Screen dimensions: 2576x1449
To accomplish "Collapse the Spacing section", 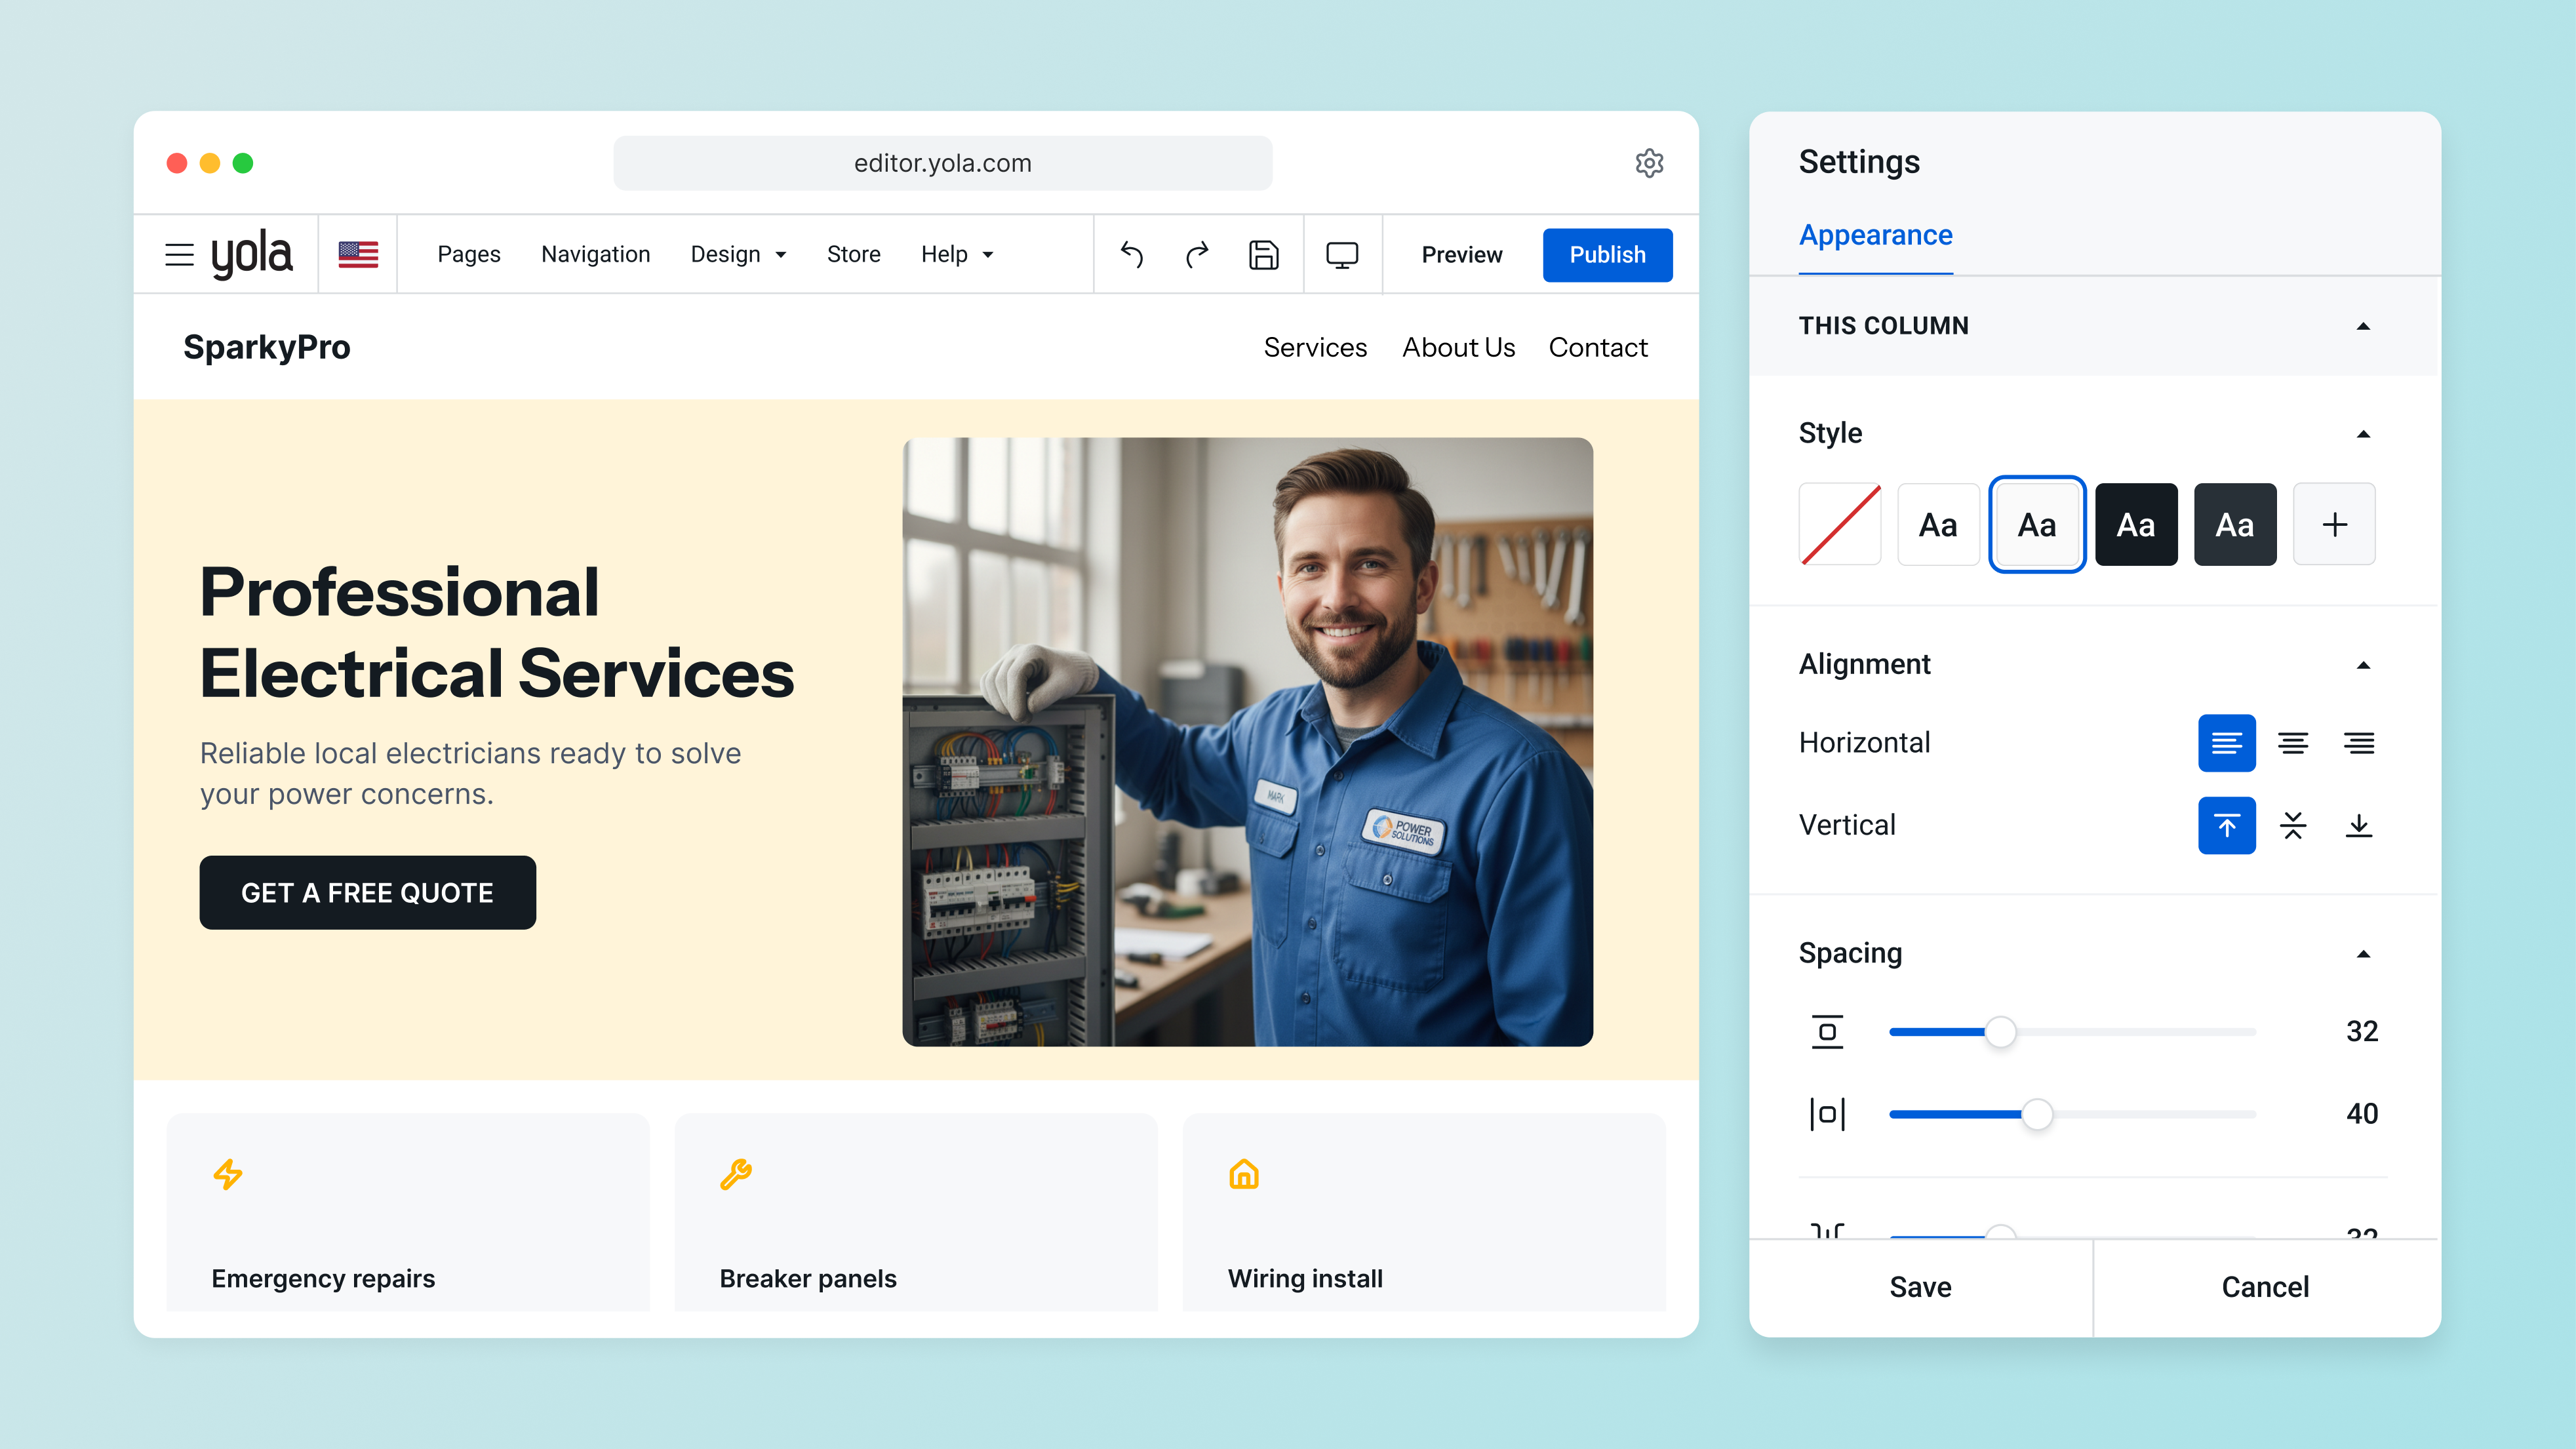I will pos(2363,954).
